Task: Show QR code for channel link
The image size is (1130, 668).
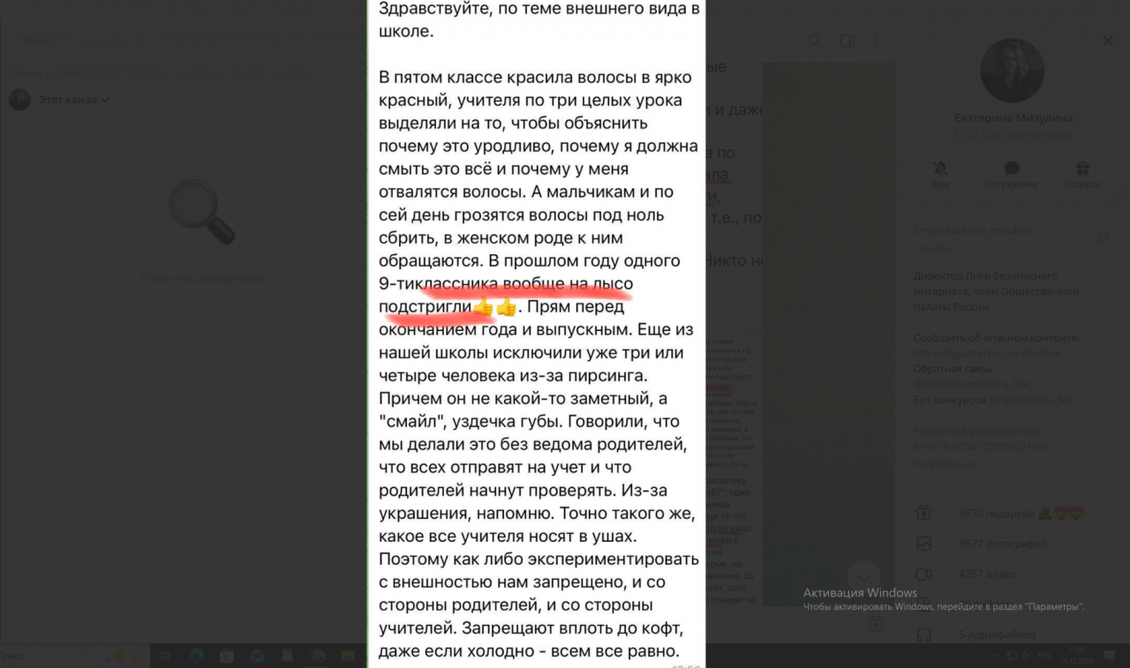Action: 1103,236
